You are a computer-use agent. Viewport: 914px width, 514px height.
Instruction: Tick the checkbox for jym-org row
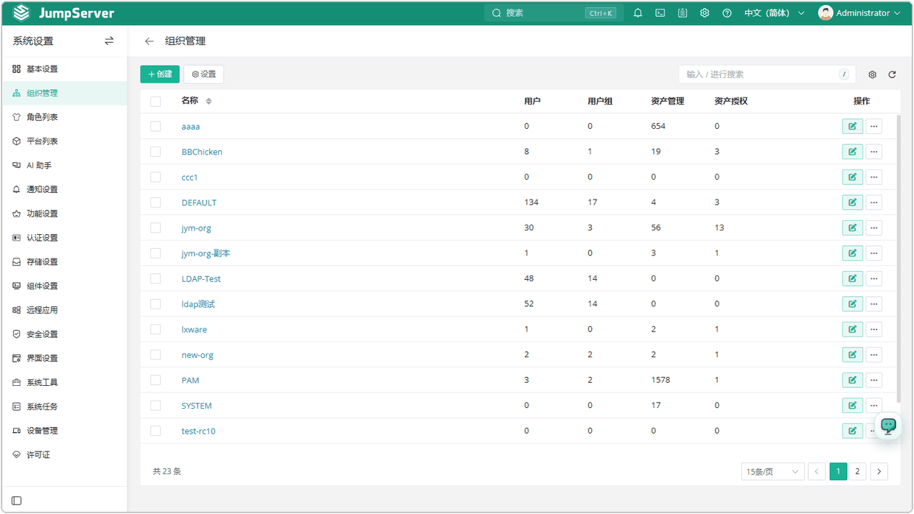(156, 228)
